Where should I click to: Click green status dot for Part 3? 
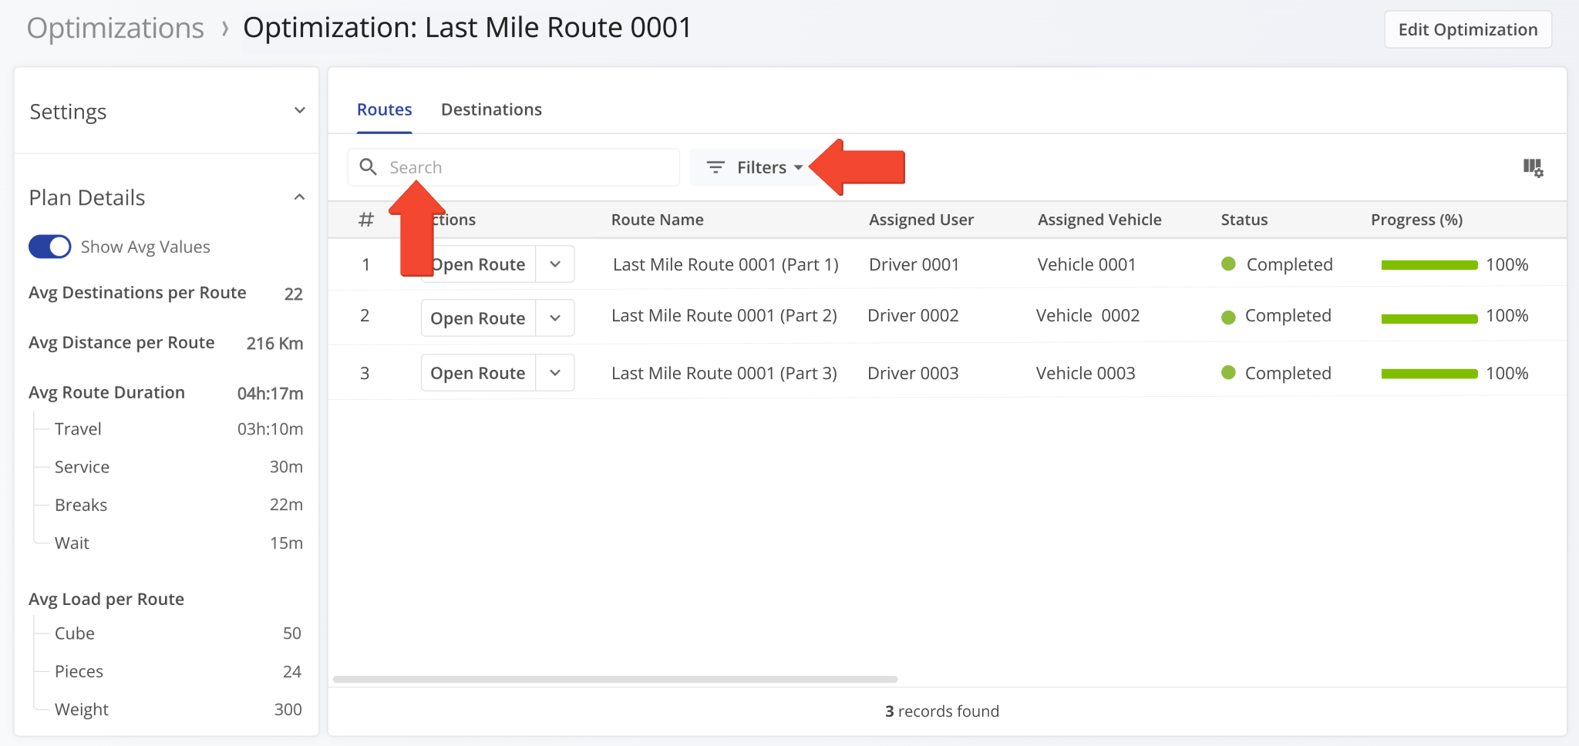[1229, 373]
